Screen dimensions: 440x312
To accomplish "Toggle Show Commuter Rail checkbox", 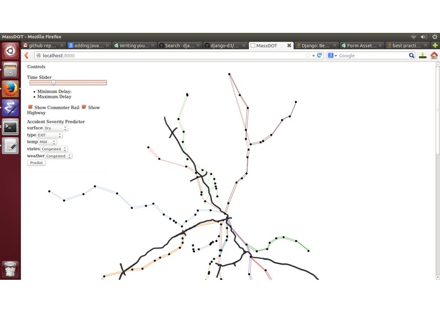I will click(30, 107).
